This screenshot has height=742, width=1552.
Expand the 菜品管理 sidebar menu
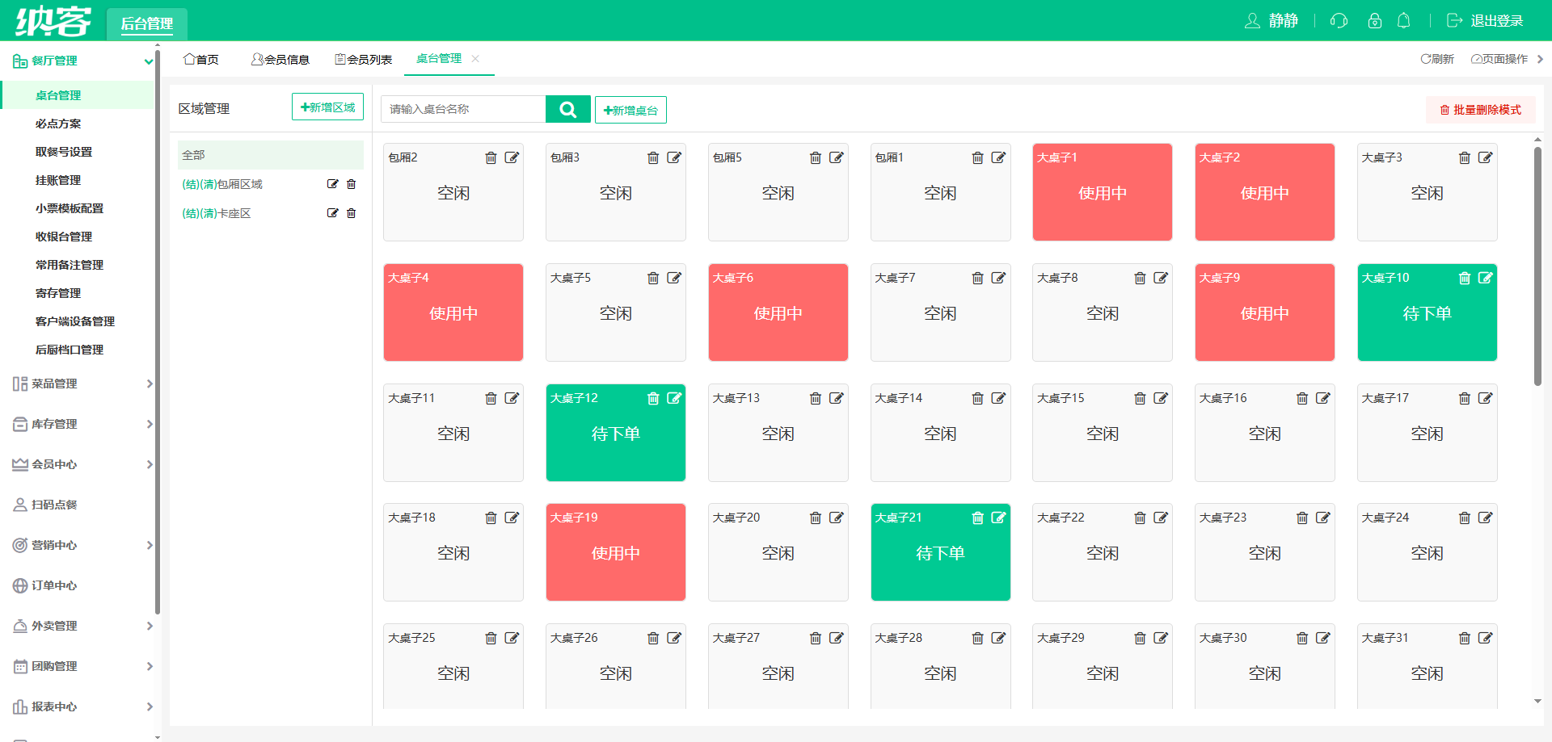(150, 384)
